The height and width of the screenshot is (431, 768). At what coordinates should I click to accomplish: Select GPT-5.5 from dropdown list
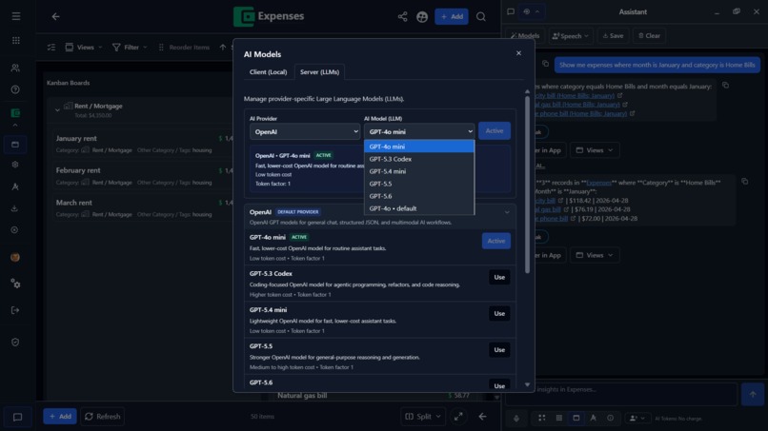coord(419,184)
